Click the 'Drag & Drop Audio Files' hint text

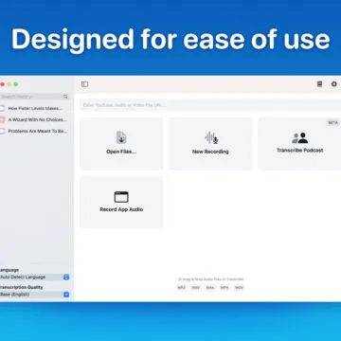210,279
